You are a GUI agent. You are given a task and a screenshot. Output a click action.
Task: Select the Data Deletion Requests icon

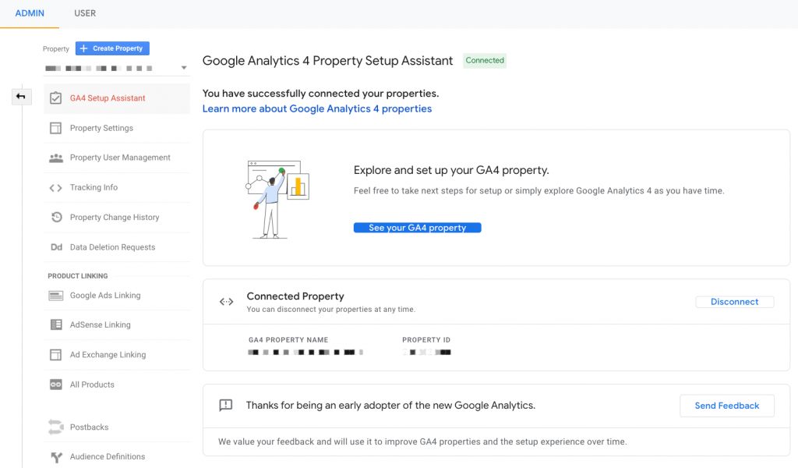click(56, 247)
